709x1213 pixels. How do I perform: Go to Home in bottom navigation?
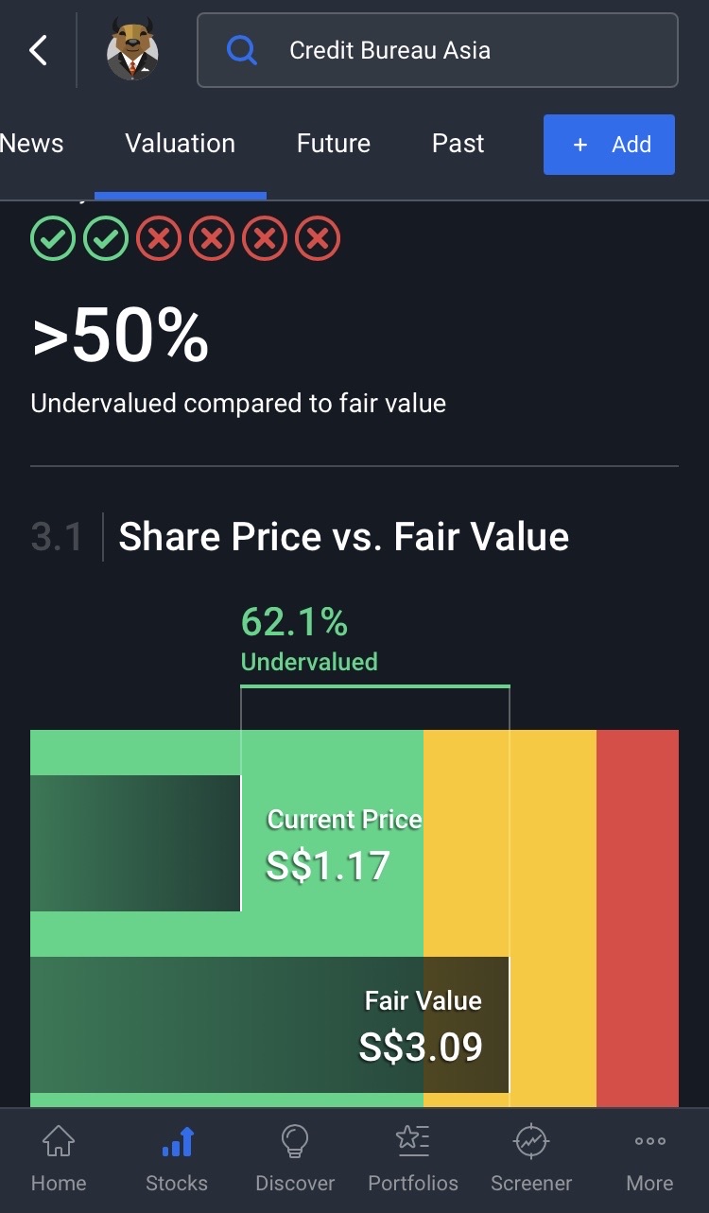(x=59, y=1159)
